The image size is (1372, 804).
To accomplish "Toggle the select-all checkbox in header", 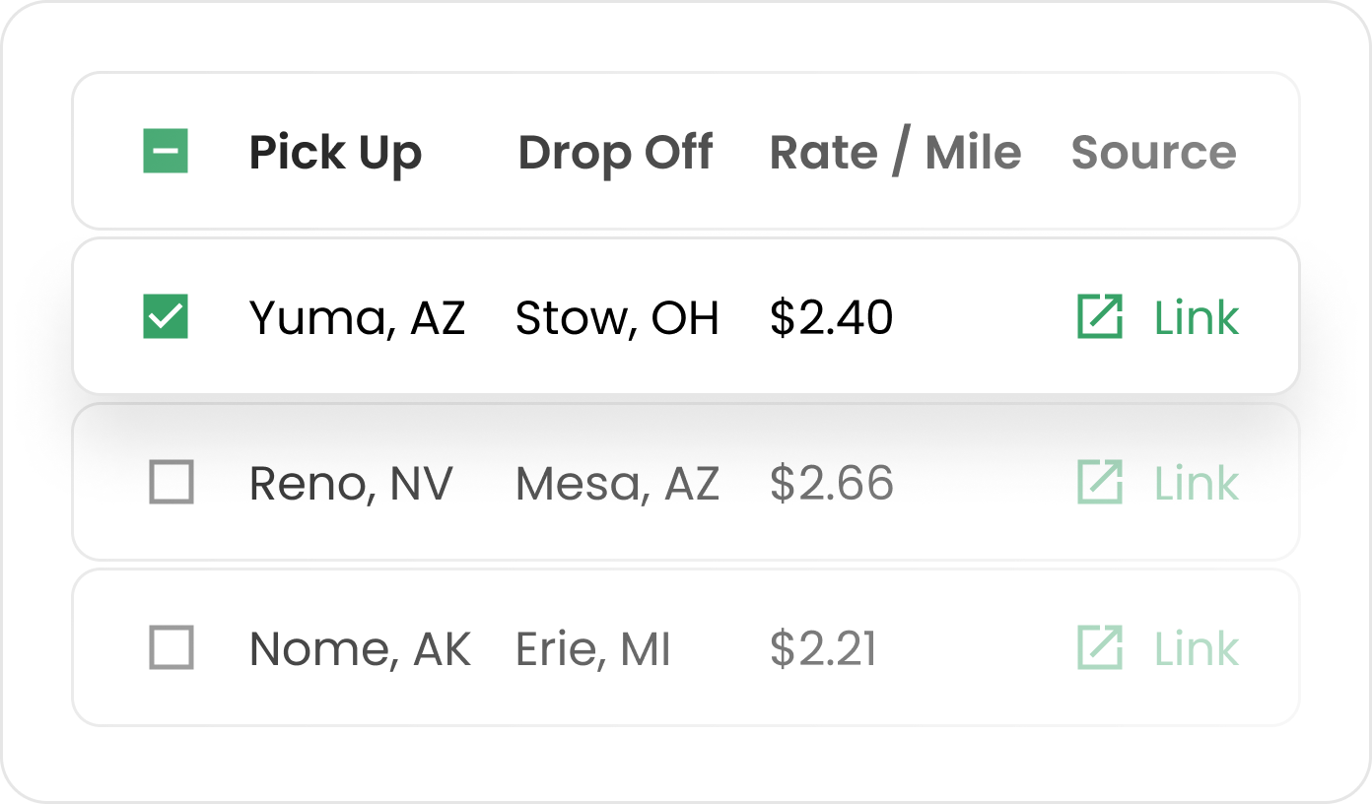I will (x=166, y=152).
